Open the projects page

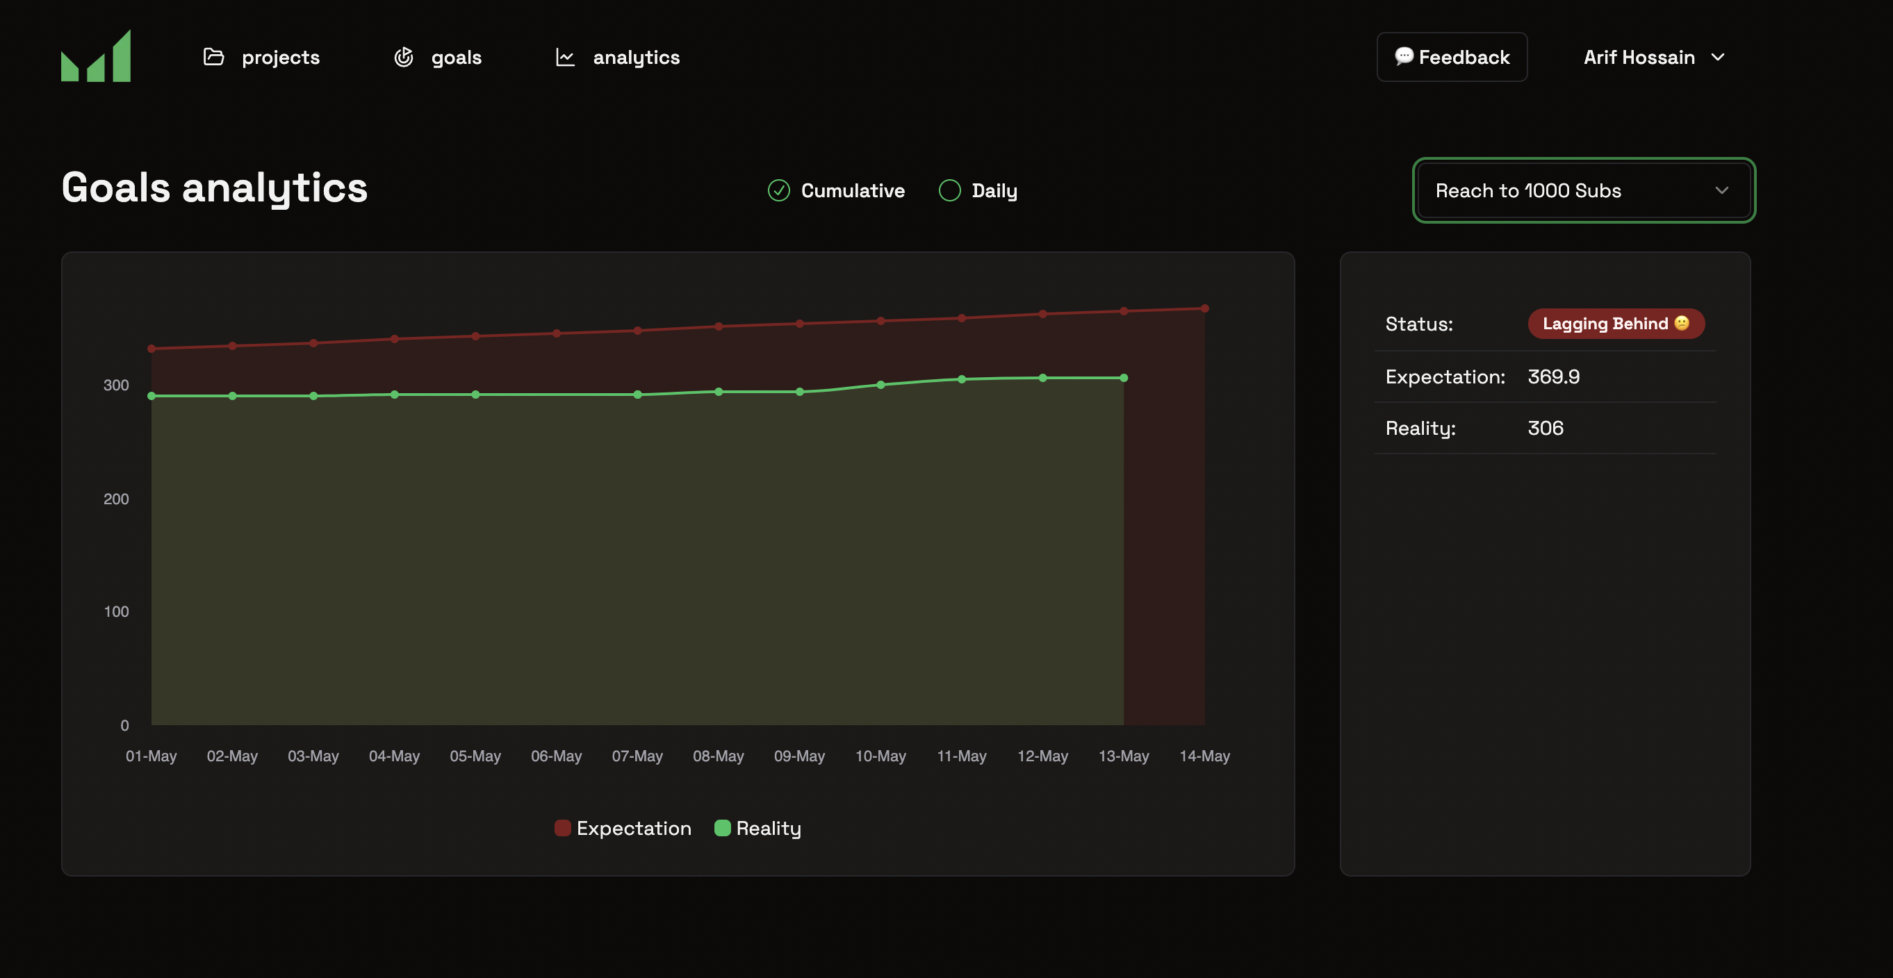[x=261, y=57]
